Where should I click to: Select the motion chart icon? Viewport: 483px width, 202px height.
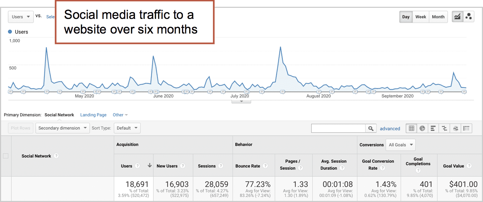(469, 17)
